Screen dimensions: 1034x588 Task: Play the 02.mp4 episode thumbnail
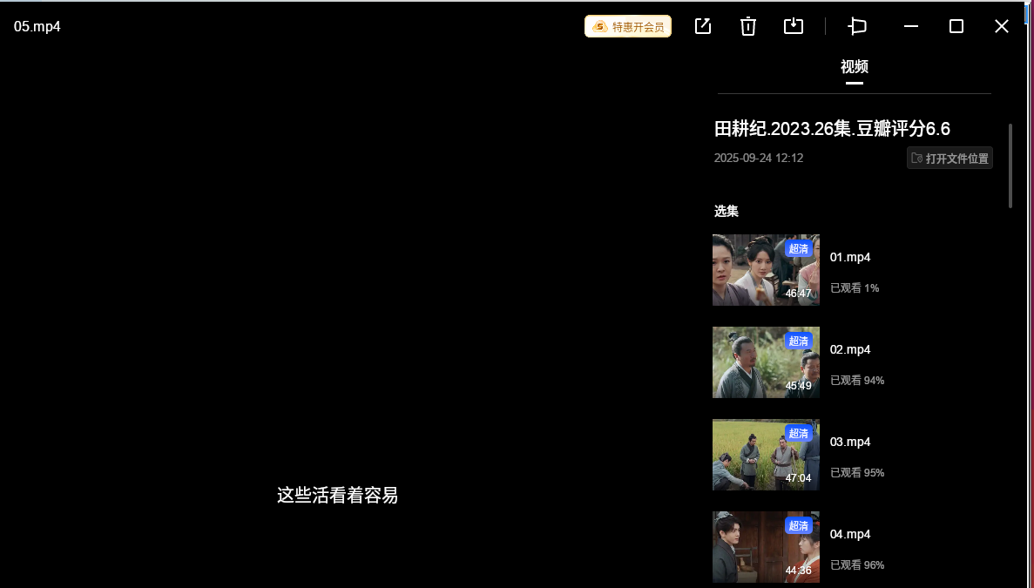pyautogui.click(x=765, y=362)
